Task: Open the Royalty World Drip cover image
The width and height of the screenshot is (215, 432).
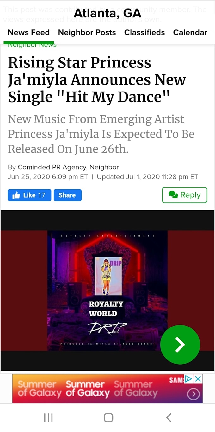Action: pyautogui.click(x=107, y=290)
